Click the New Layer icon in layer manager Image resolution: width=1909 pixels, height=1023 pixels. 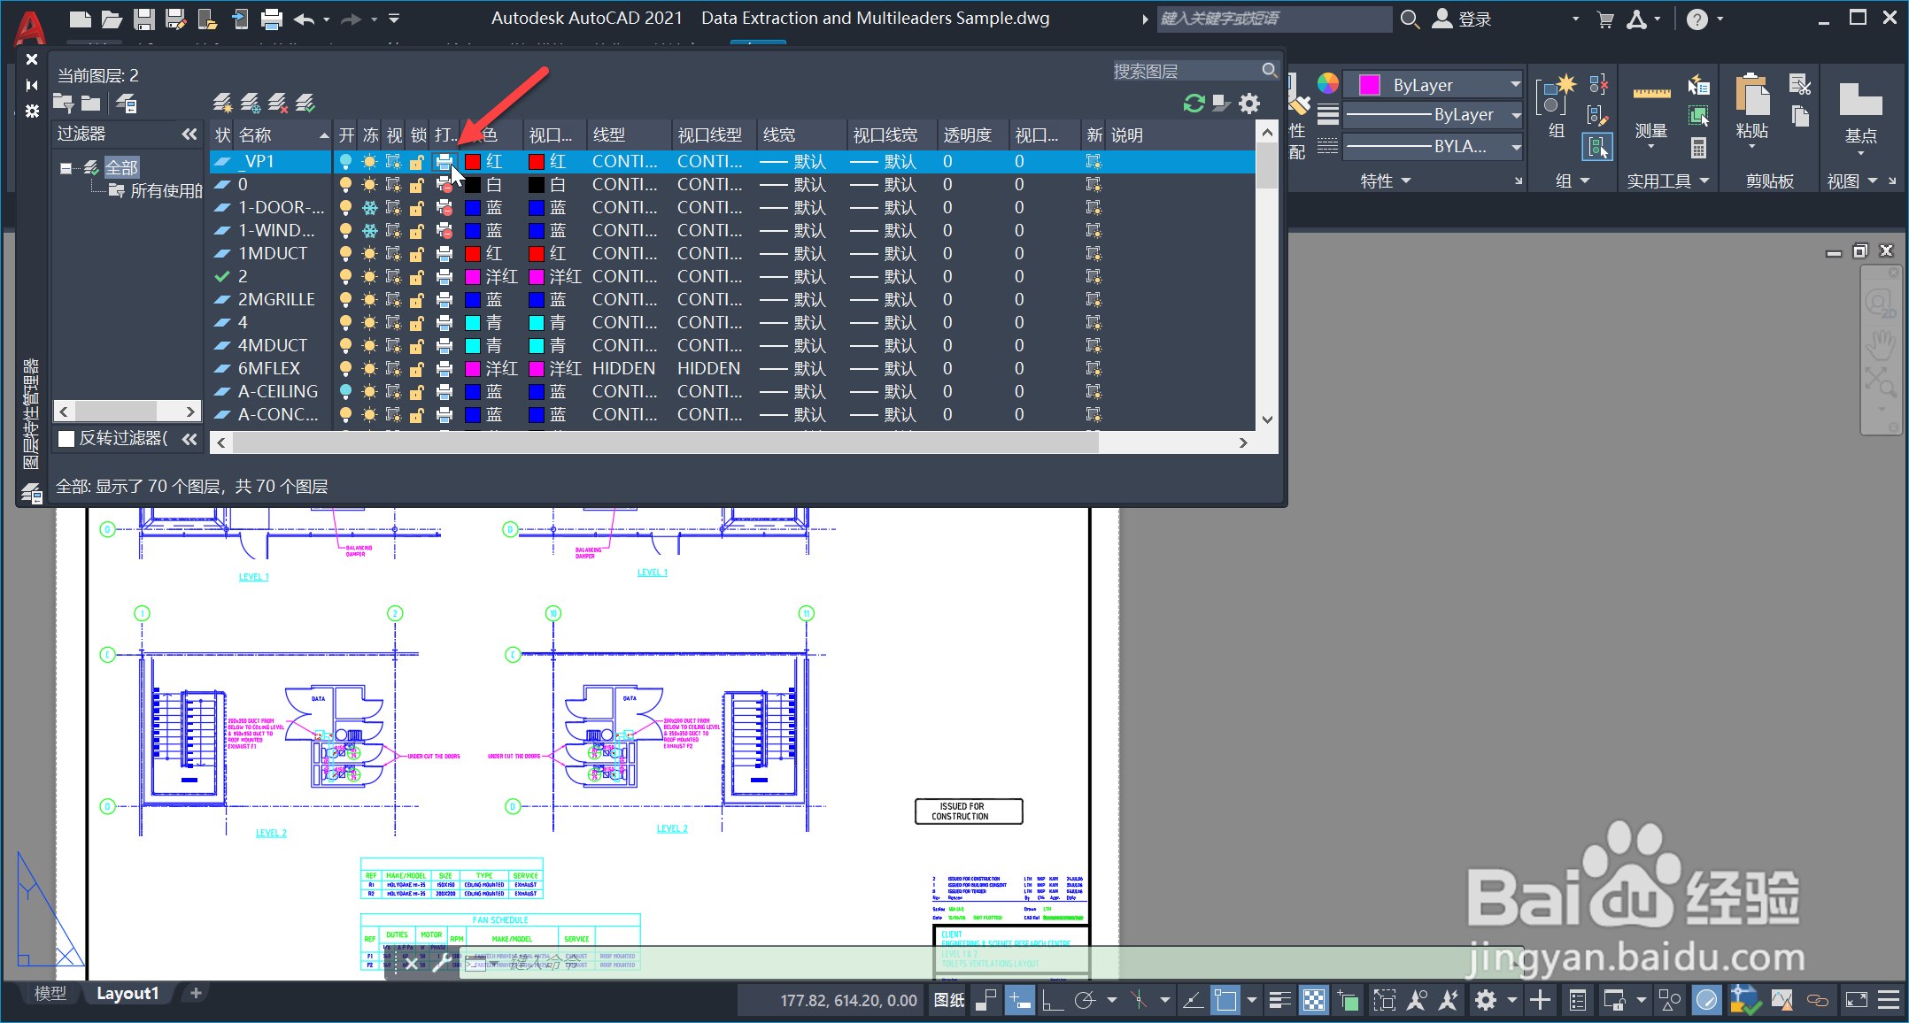[x=222, y=104]
